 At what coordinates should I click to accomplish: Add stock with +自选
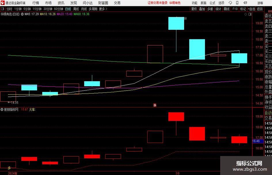pos(252,9)
